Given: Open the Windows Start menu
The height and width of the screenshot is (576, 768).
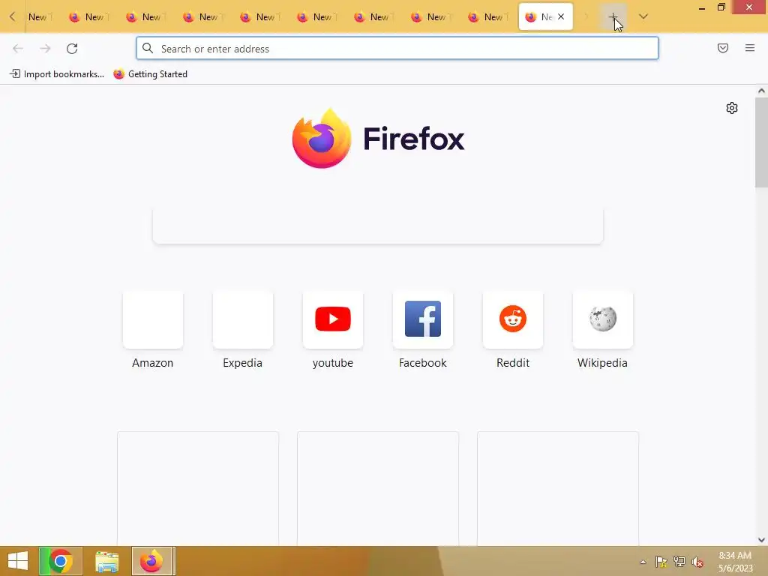Looking at the screenshot, I should [18, 561].
